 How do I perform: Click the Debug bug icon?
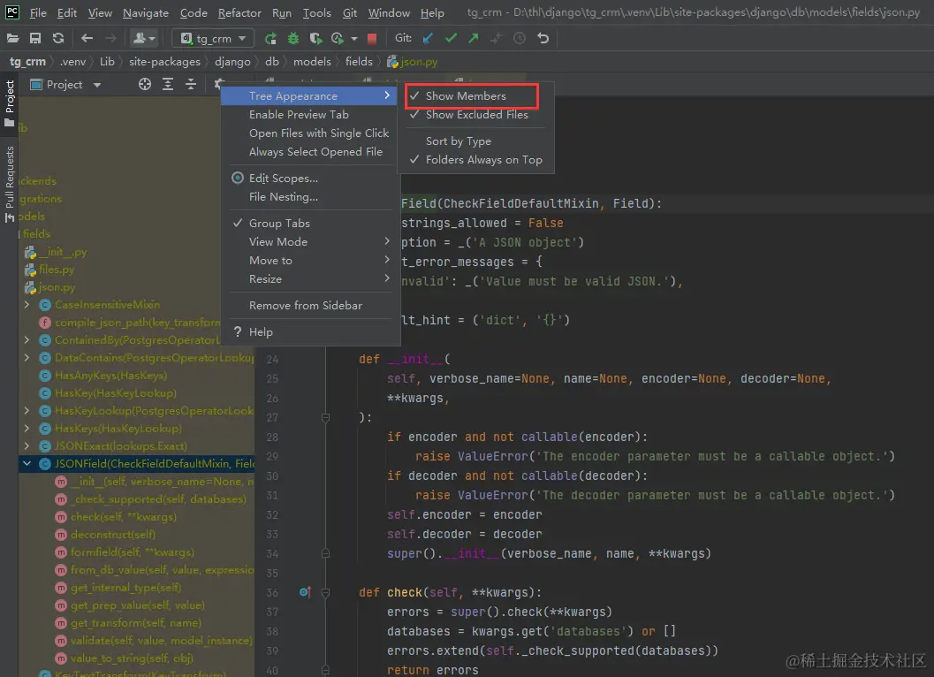[x=293, y=39]
